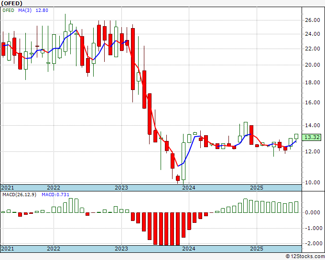Image resolution: width=325 pixels, height=260 pixels.
Task: Click 2021 on the price chart timeline
Action: point(8,188)
